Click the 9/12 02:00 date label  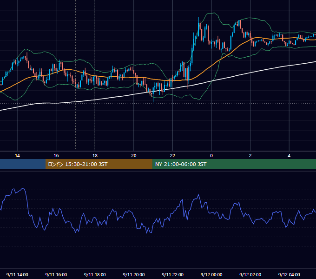coord(250,274)
